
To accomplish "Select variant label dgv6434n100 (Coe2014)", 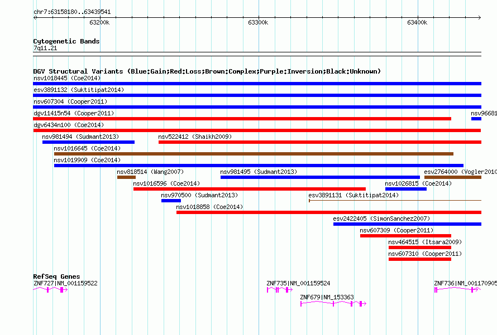I will coord(69,125).
